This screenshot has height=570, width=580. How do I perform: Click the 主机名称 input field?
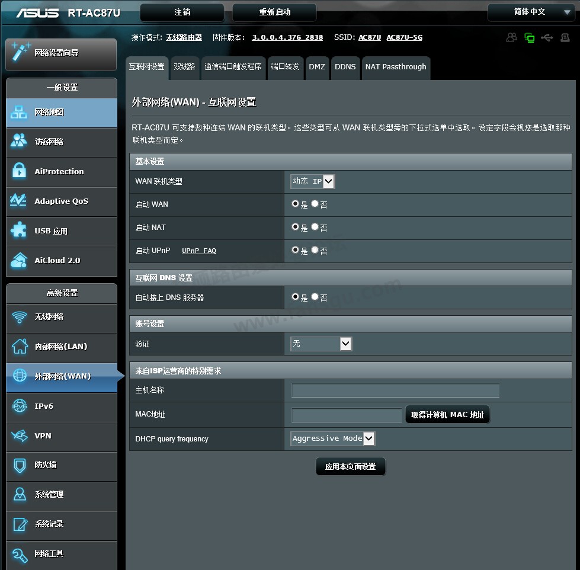coord(395,390)
